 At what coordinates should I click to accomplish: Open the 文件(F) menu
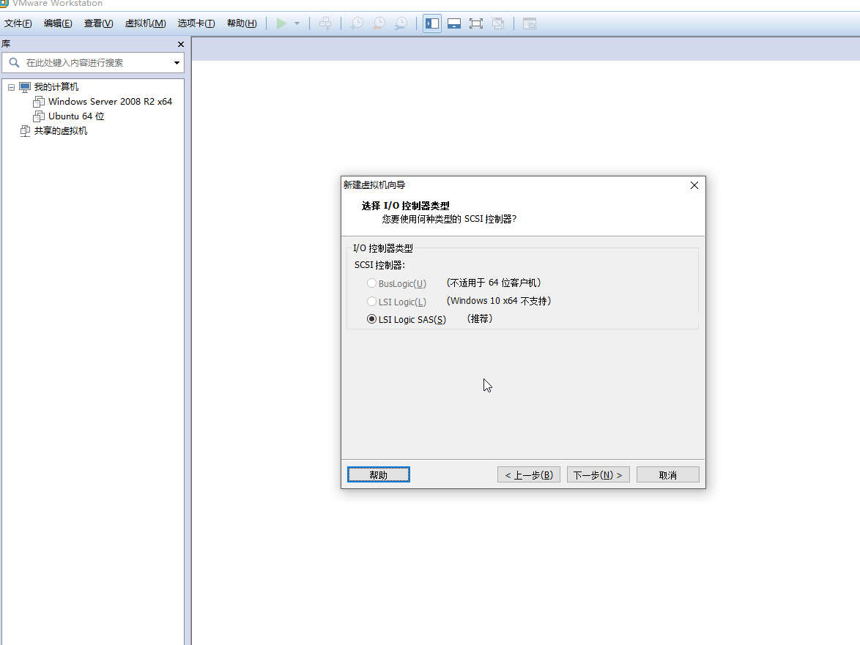(18, 23)
